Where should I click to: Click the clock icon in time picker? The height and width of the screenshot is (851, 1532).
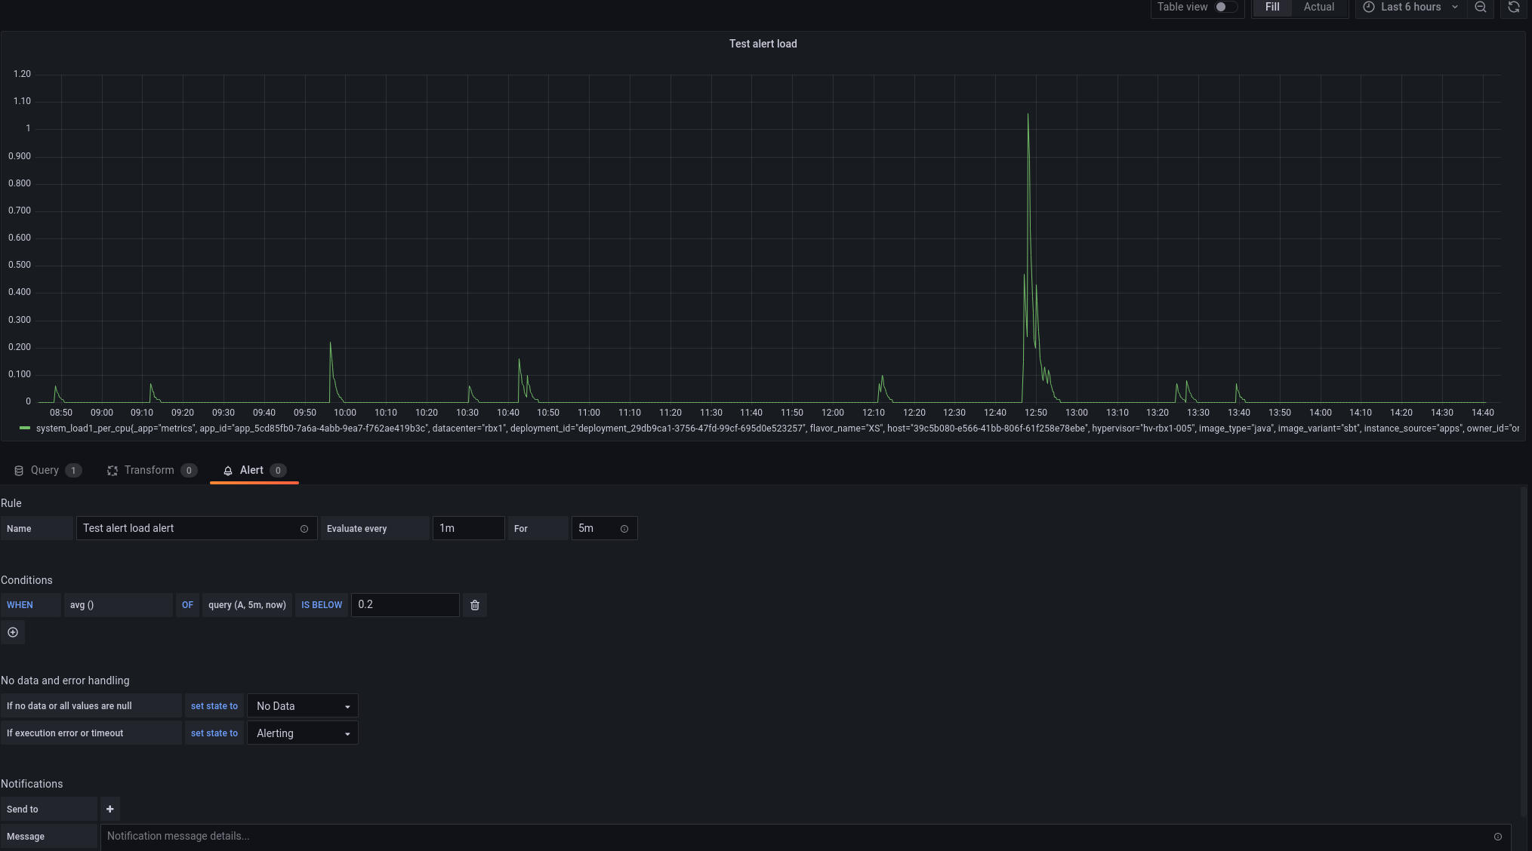(1369, 7)
